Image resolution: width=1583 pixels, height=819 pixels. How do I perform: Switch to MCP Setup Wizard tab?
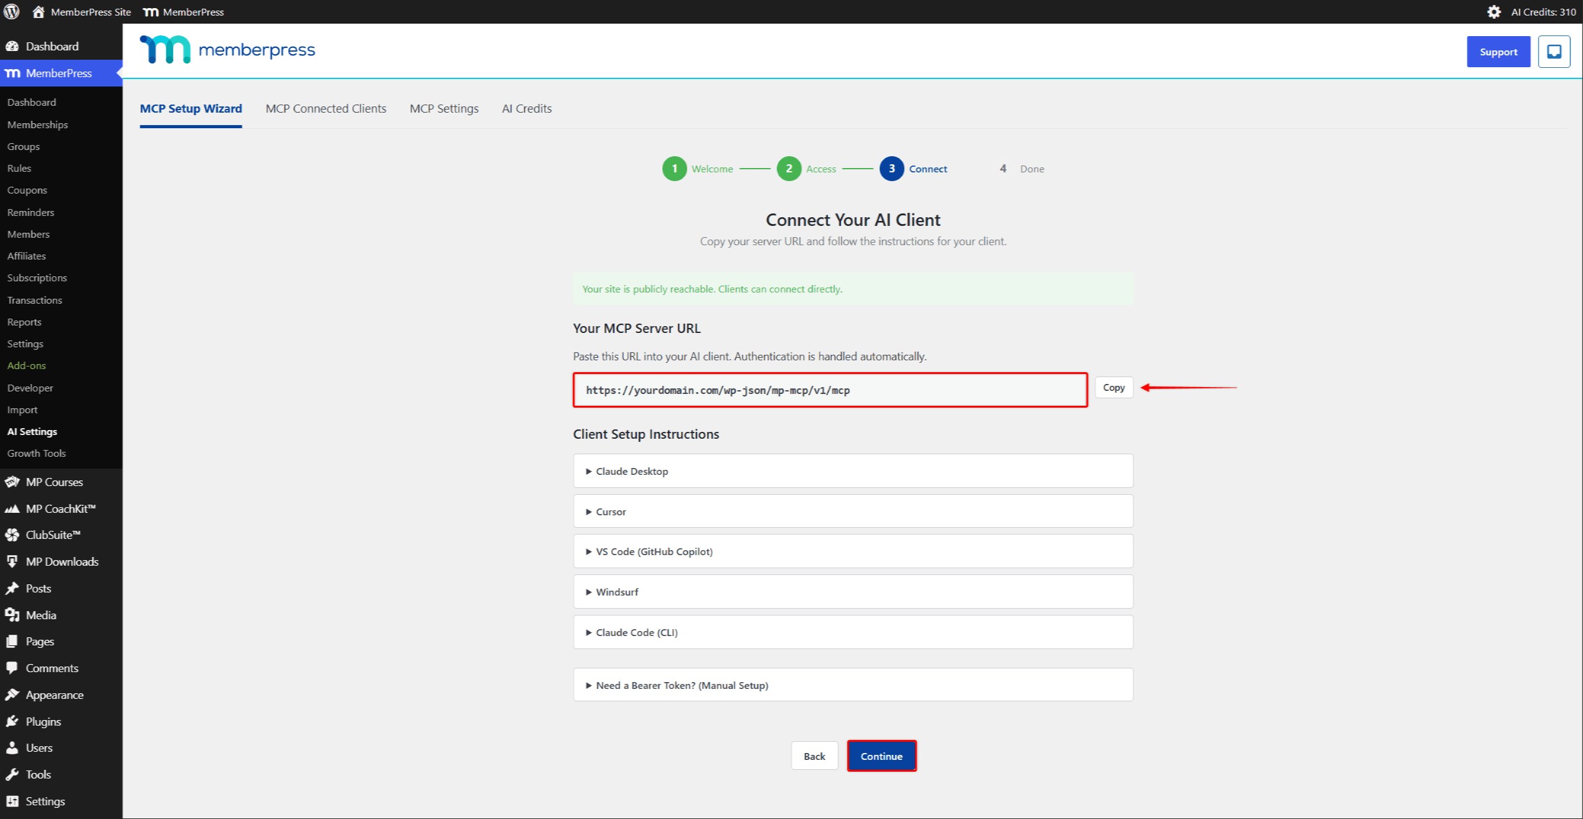point(190,108)
